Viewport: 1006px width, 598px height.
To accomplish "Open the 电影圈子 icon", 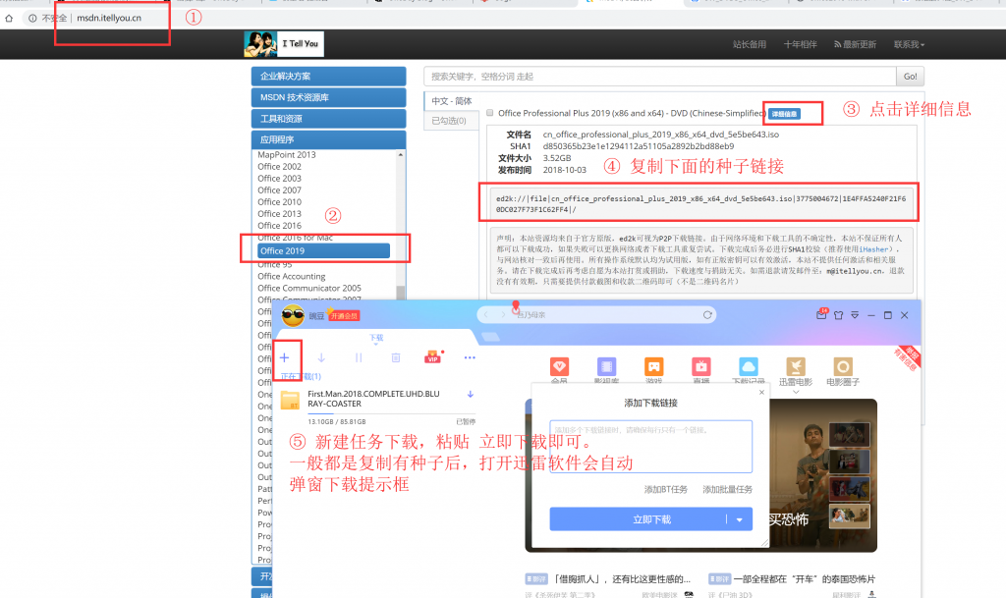I will pos(842,366).
